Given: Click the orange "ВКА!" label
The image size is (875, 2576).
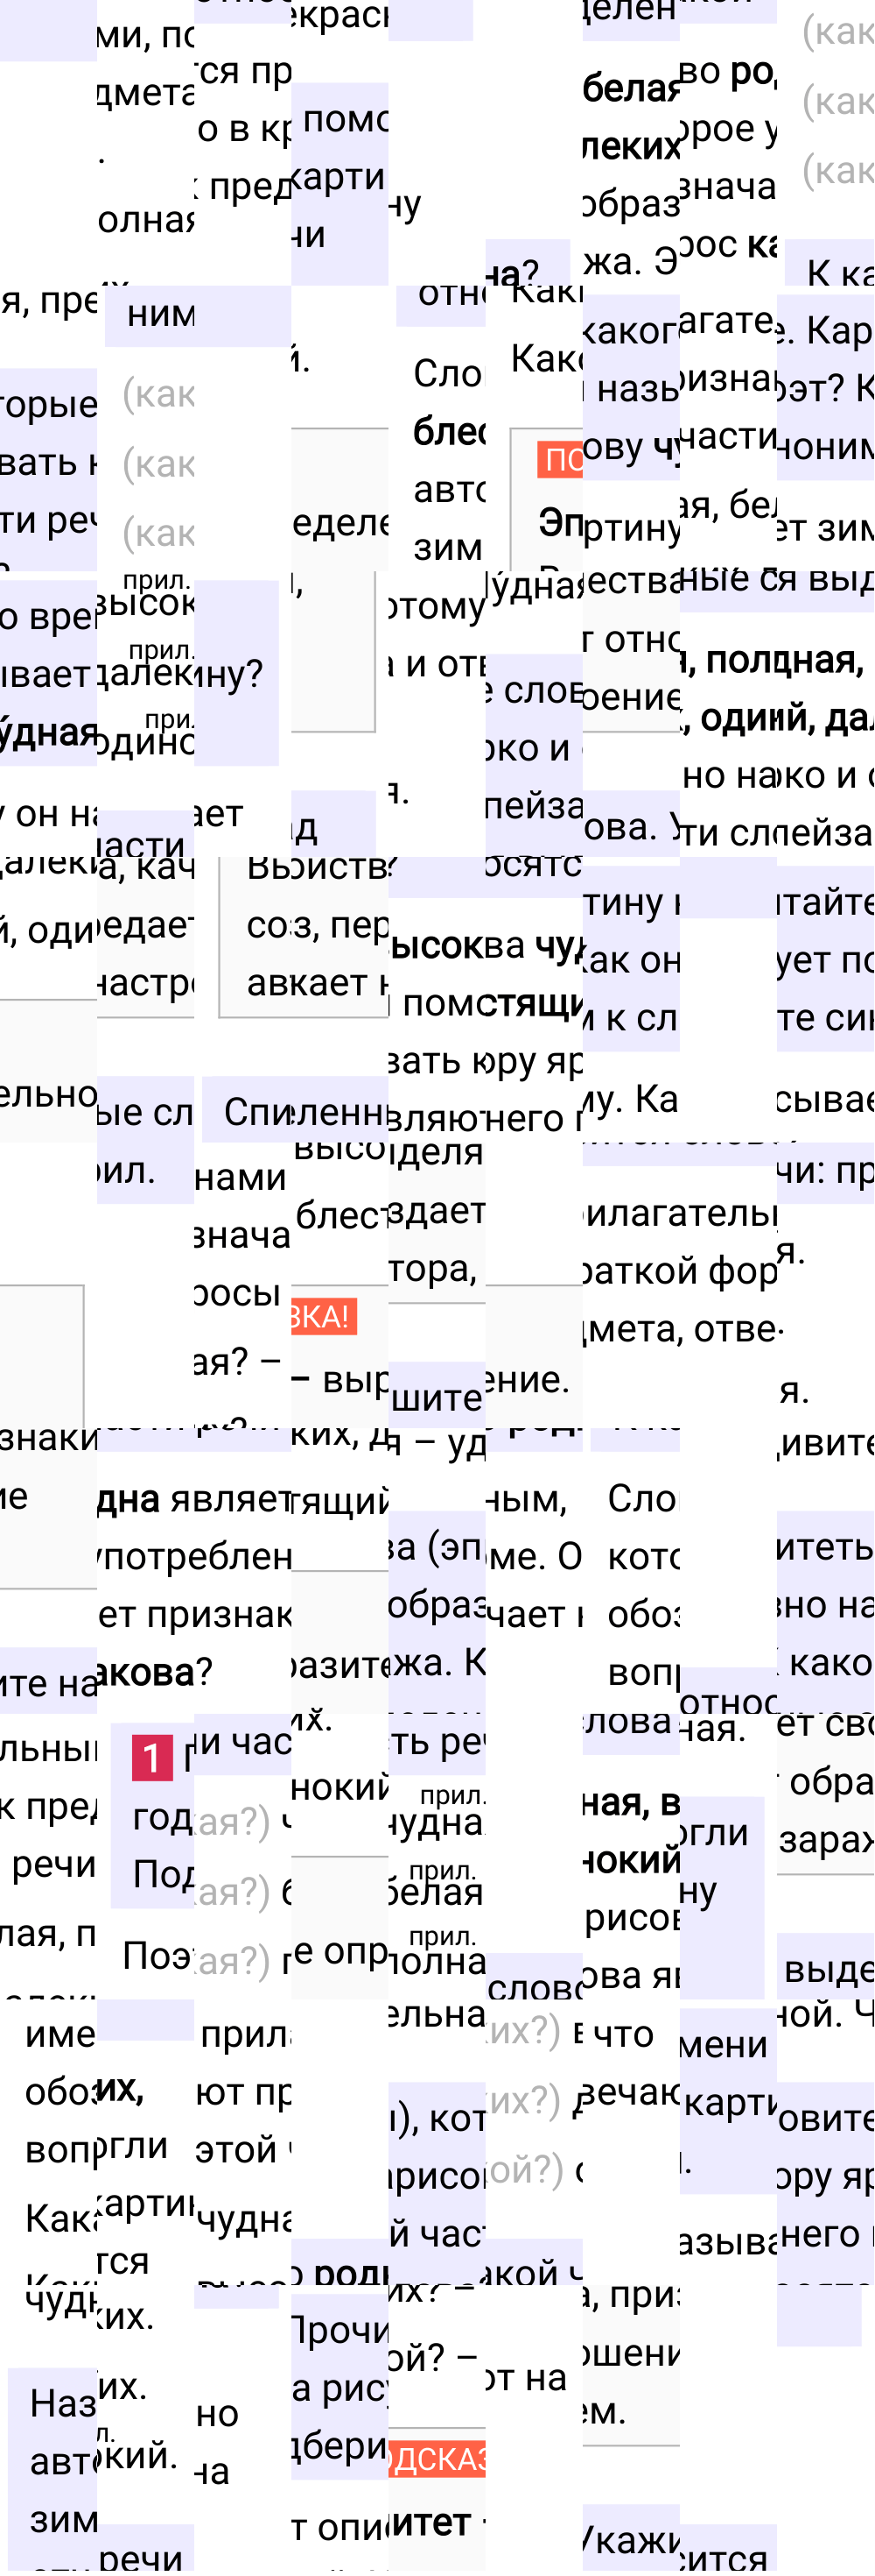Looking at the screenshot, I should pos(323,1316).
